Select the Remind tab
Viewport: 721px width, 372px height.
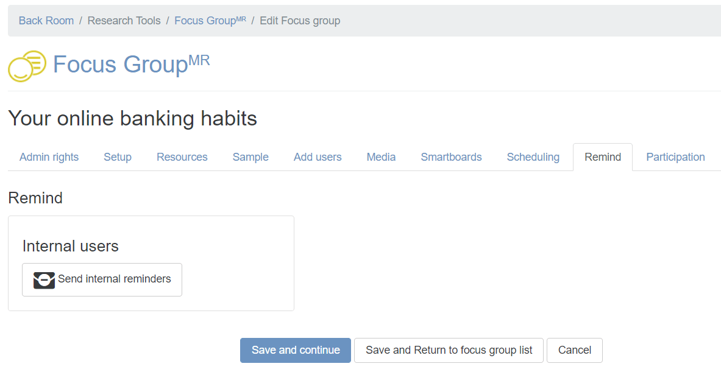(x=603, y=157)
